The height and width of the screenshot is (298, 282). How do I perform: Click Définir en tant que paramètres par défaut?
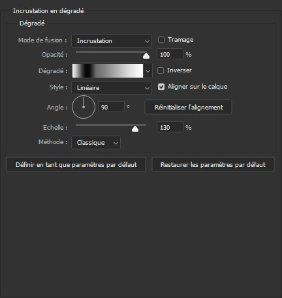pyautogui.click(x=76, y=164)
